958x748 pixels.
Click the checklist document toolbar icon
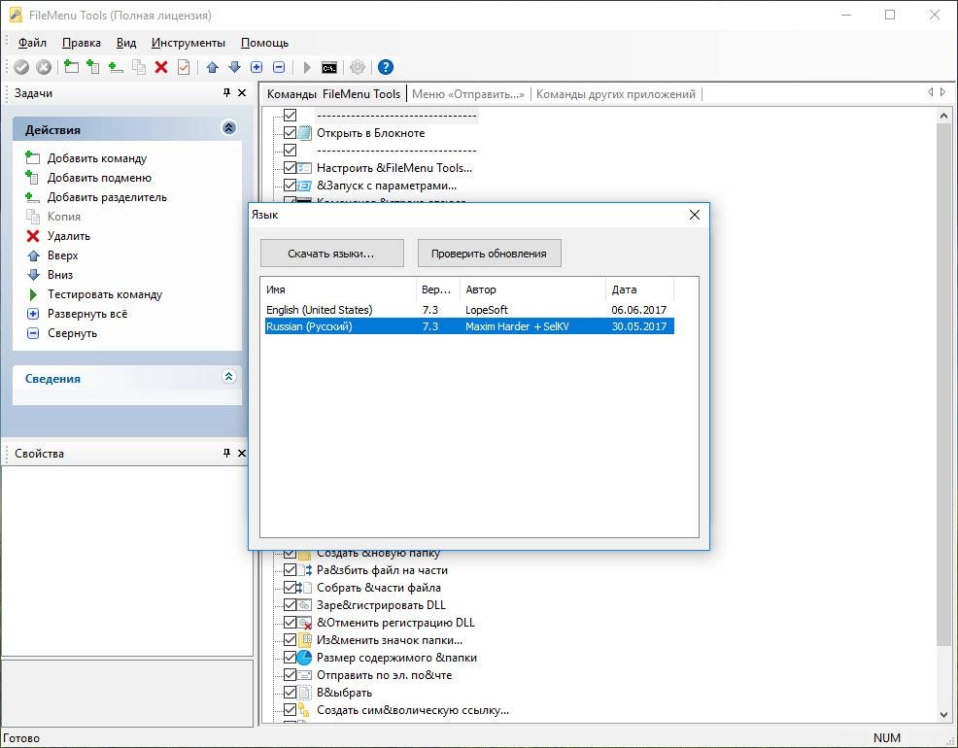[x=184, y=67]
